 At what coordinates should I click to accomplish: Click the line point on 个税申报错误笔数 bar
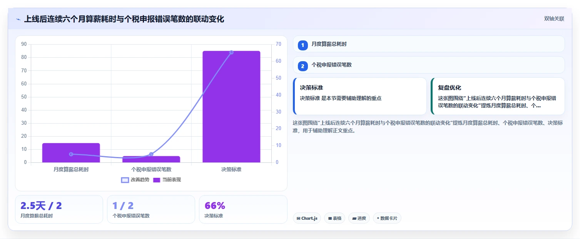[151, 154]
